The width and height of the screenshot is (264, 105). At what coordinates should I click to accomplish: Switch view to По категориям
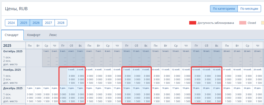pos(224,9)
